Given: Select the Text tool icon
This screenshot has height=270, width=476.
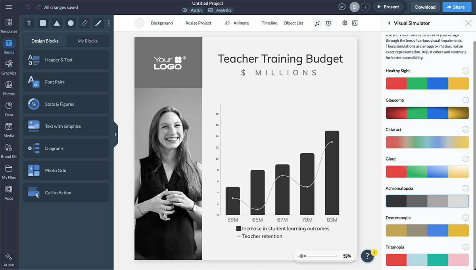Looking at the screenshot, I should 29,23.
